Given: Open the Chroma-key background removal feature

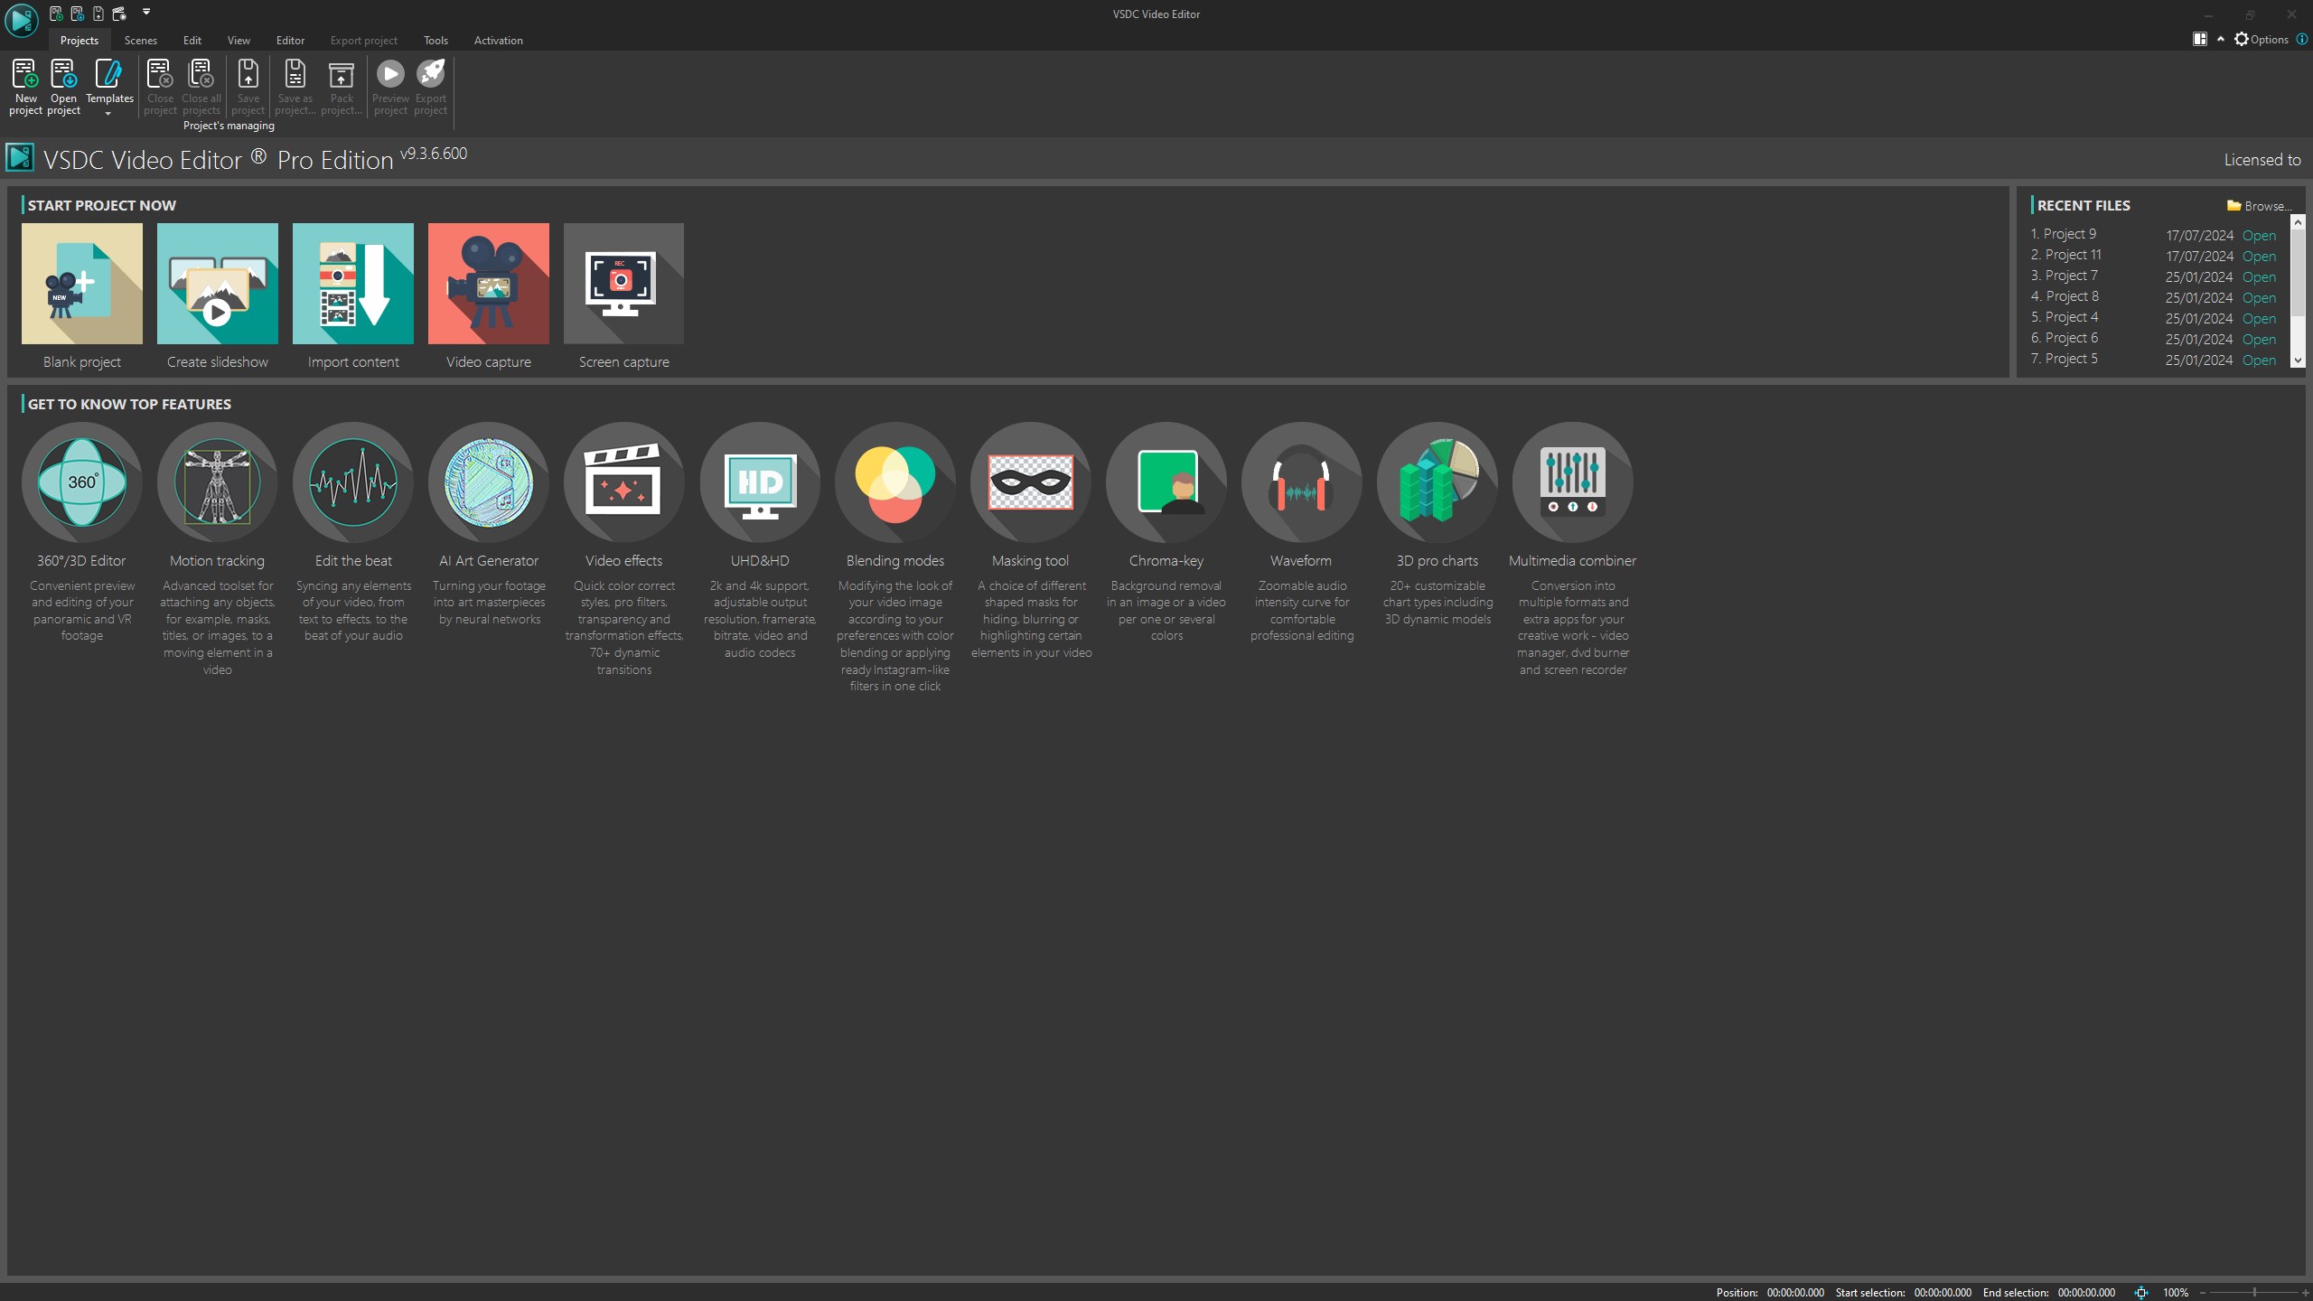Looking at the screenshot, I should pos(1166,482).
